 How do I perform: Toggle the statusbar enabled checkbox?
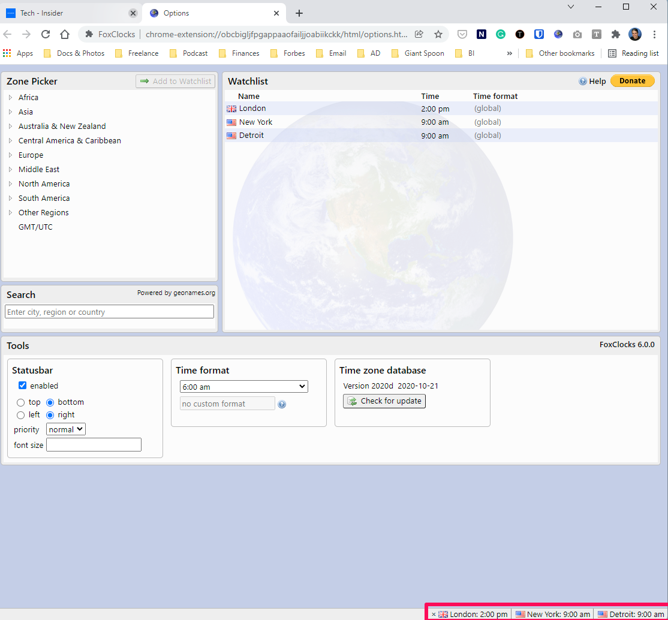[23, 385]
